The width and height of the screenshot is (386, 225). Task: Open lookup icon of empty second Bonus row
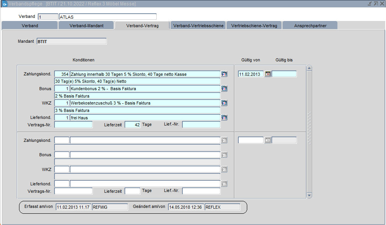pos(224,155)
